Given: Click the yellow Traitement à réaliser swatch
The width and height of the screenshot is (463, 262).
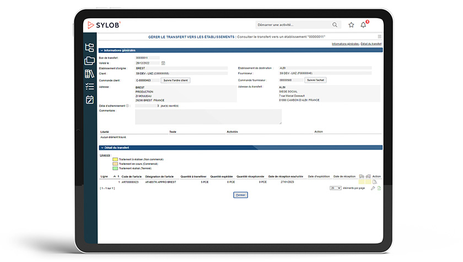Looking at the screenshot, I should pyautogui.click(x=115, y=159).
